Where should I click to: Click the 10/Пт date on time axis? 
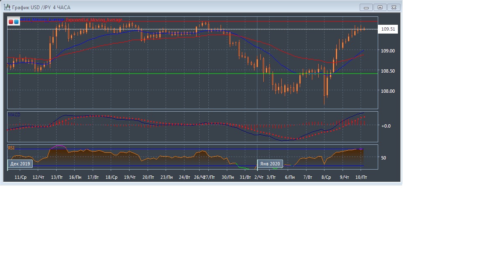click(x=361, y=178)
